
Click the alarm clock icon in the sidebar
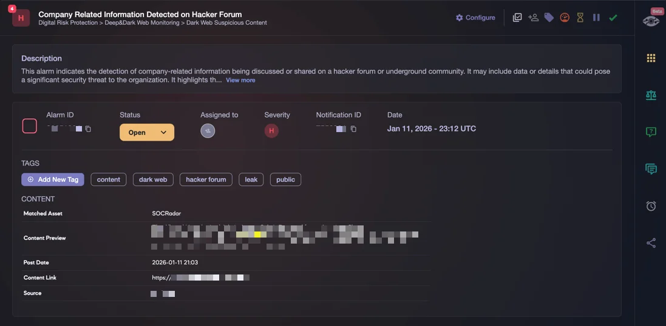pos(651,206)
